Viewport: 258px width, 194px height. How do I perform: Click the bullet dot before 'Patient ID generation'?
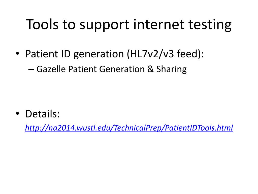(17, 54)
